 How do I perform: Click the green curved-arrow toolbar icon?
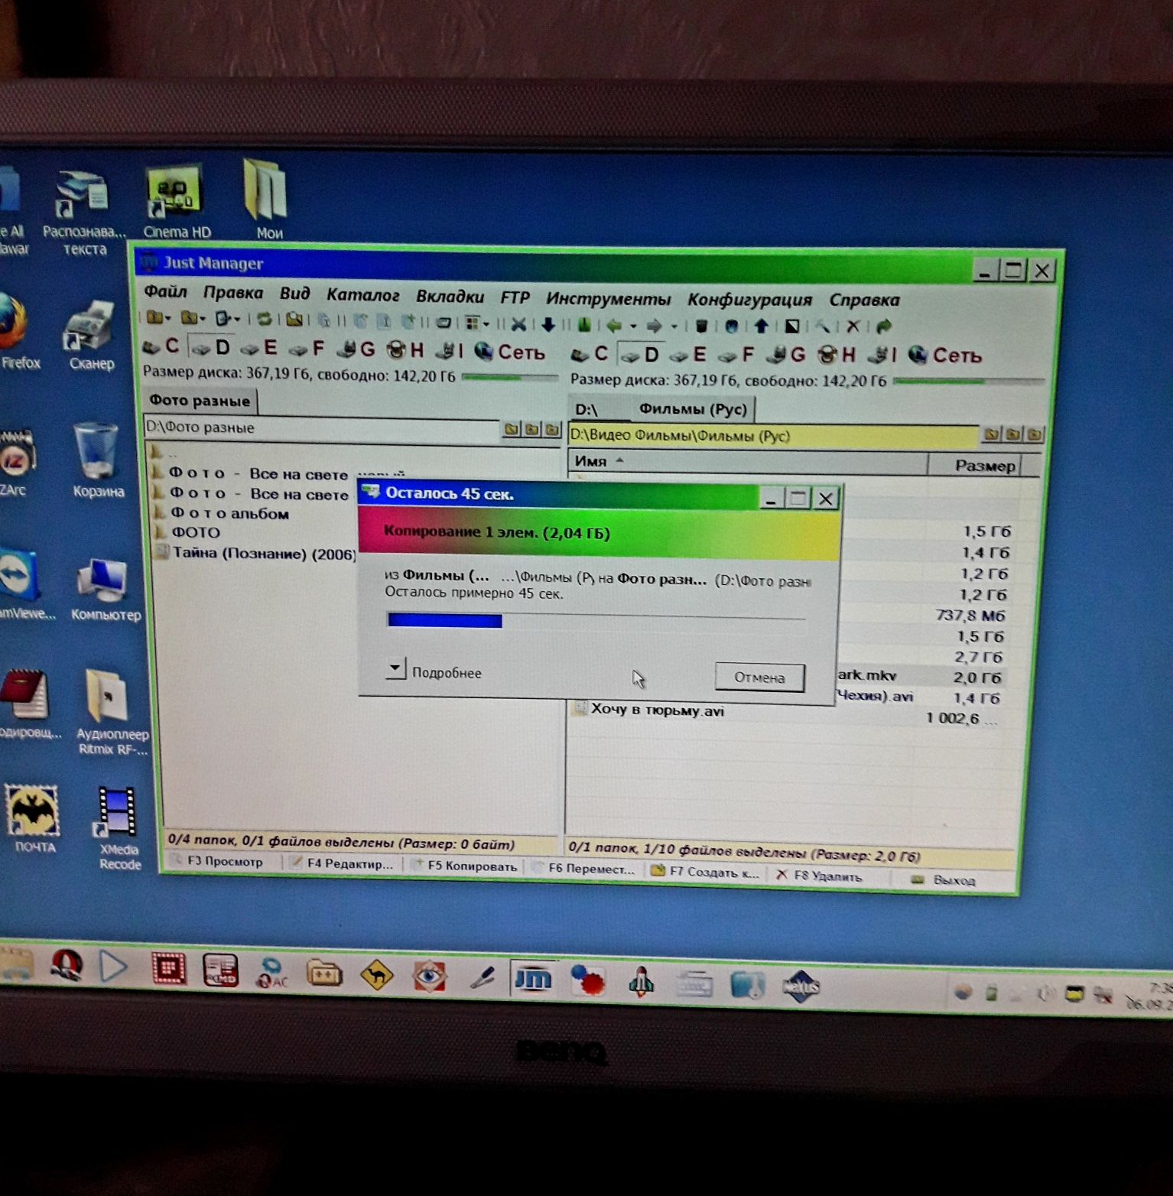(x=884, y=327)
